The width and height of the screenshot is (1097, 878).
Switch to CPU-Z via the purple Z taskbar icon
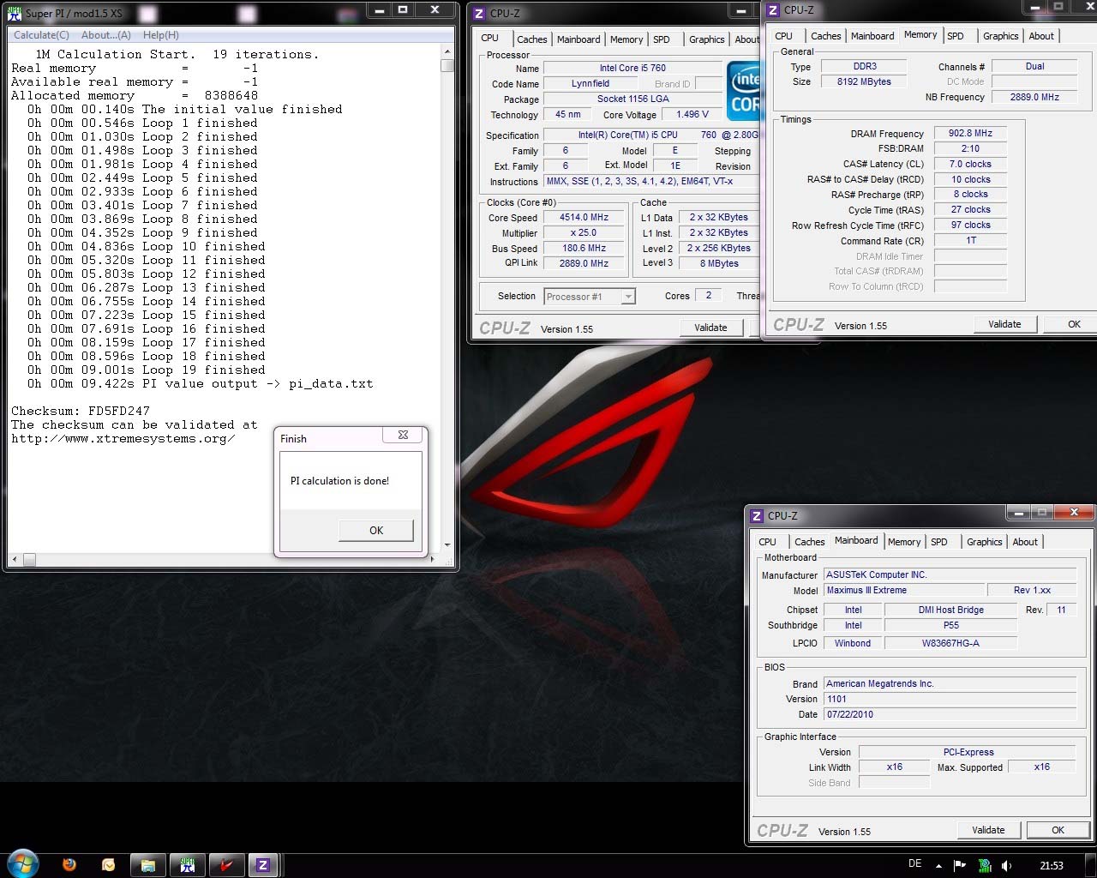click(263, 865)
